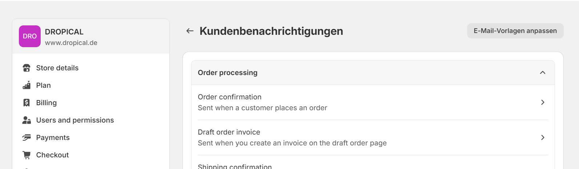Image resolution: width=579 pixels, height=169 pixels.
Task: Collapse the Order processing section chevron
Action: (x=543, y=73)
